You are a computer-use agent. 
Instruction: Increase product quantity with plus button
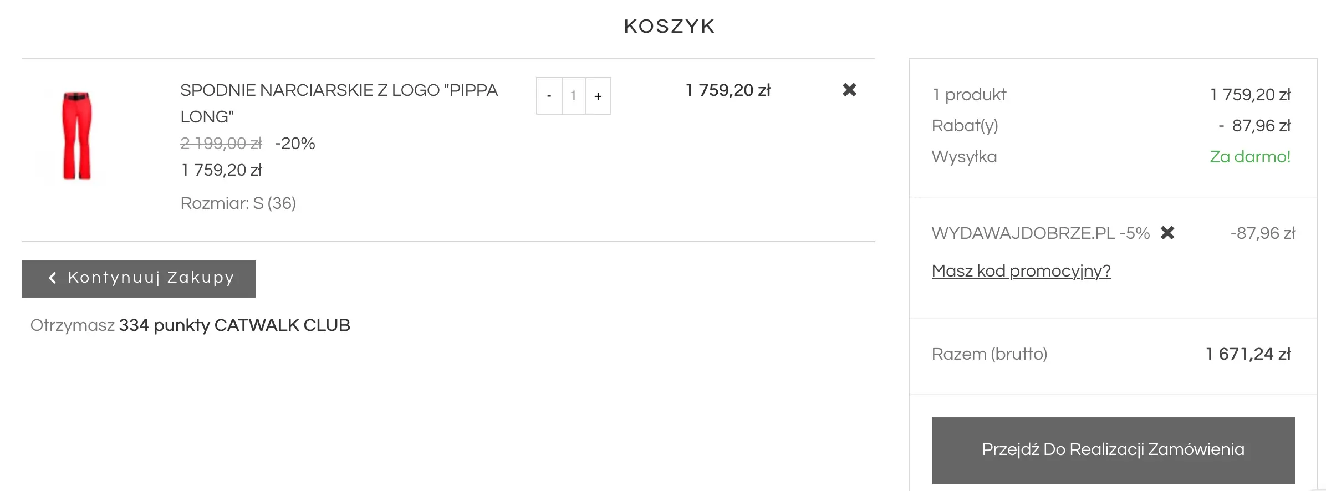[598, 96]
